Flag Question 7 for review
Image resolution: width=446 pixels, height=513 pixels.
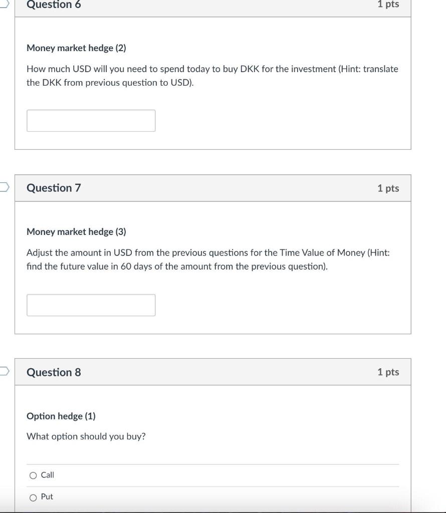pyautogui.click(x=4, y=187)
